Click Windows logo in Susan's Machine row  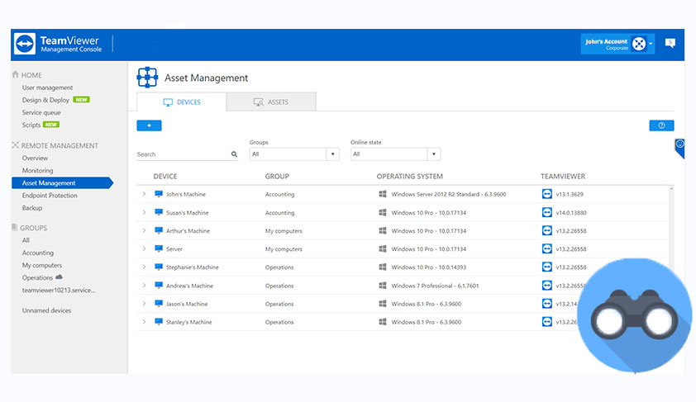383,212
